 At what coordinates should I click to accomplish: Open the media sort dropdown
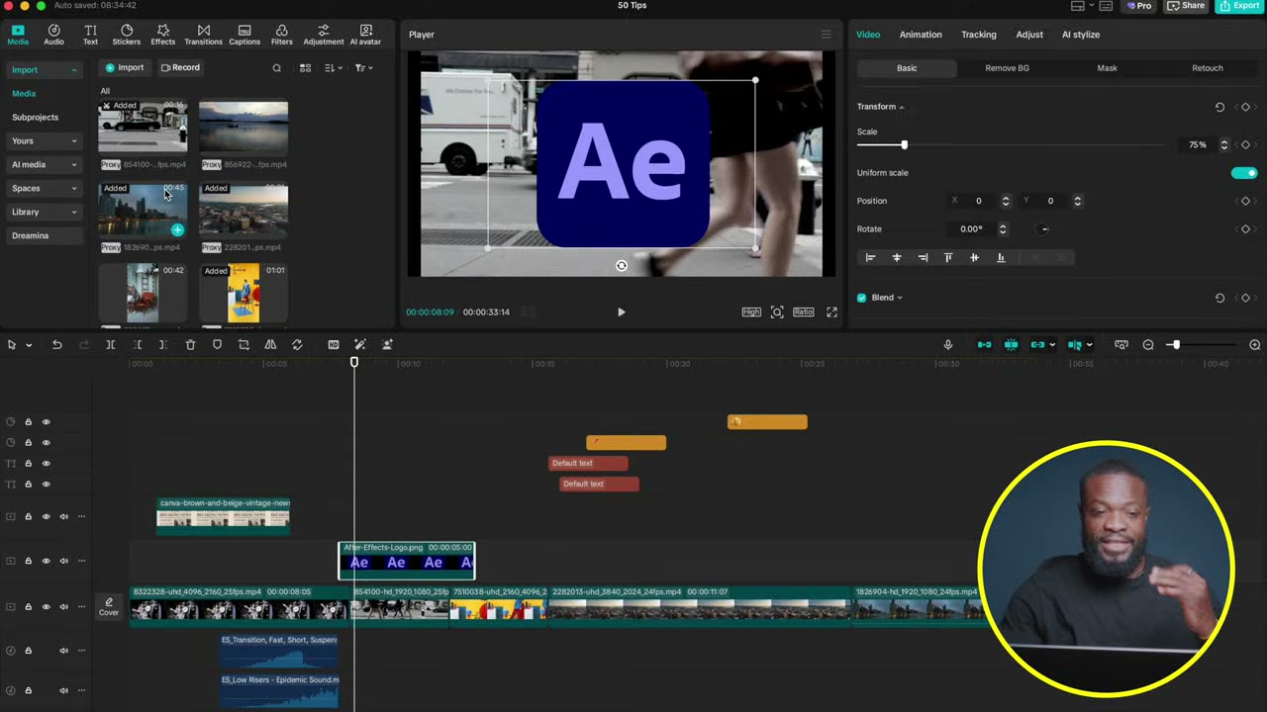(333, 67)
